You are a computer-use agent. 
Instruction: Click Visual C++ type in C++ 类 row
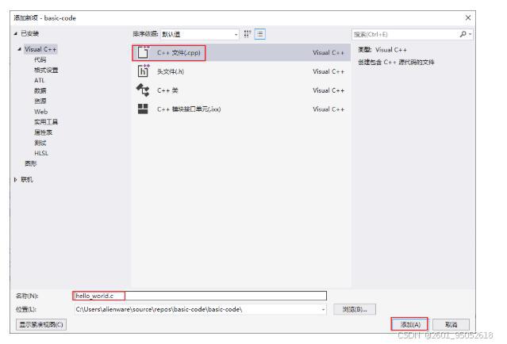click(x=328, y=90)
